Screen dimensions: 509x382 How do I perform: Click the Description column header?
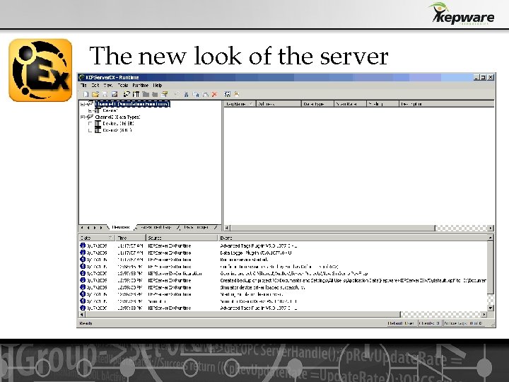446,104
